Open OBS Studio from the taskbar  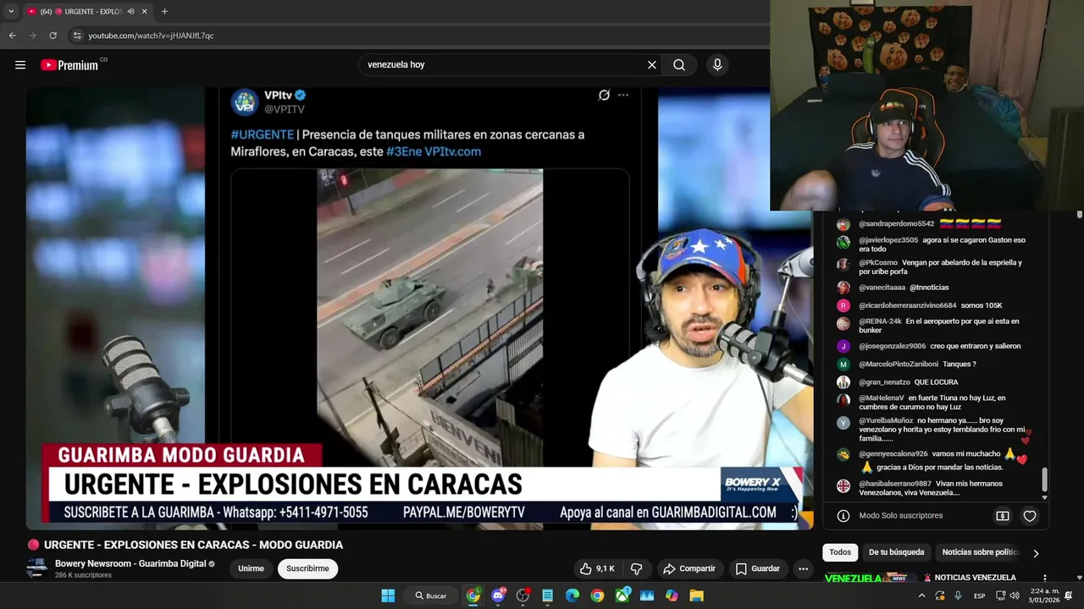(x=523, y=595)
